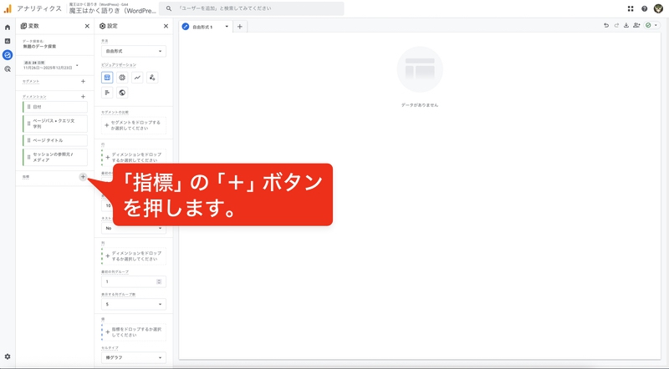Screen dimensions: 669x369
Task: Select the table visualization icon
Action: tap(107, 77)
